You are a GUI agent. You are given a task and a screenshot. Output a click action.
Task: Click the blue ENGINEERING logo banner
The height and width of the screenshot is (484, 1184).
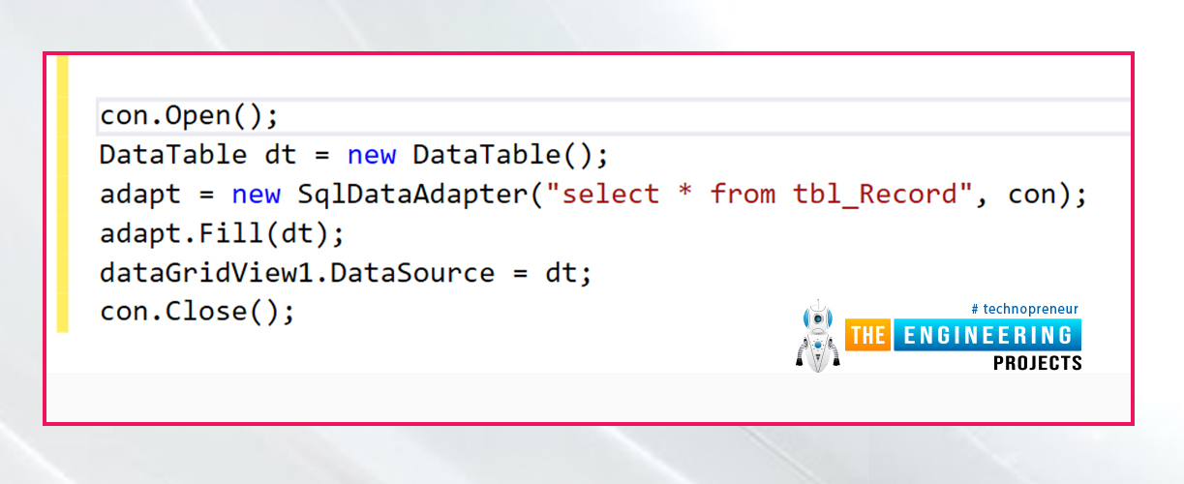pos(987,336)
